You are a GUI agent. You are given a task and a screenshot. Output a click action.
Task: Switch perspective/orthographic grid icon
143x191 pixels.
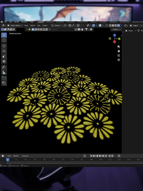(x=118, y=60)
